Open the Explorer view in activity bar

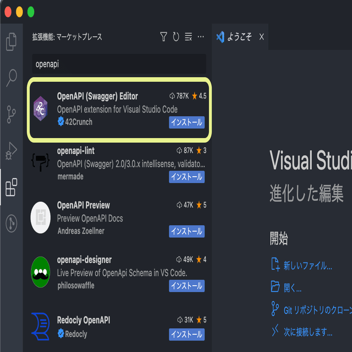point(11,42)
